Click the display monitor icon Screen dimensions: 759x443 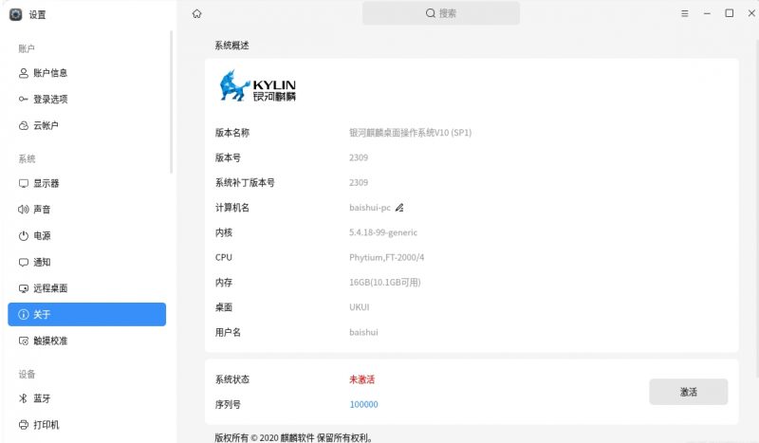click(23, 183)
